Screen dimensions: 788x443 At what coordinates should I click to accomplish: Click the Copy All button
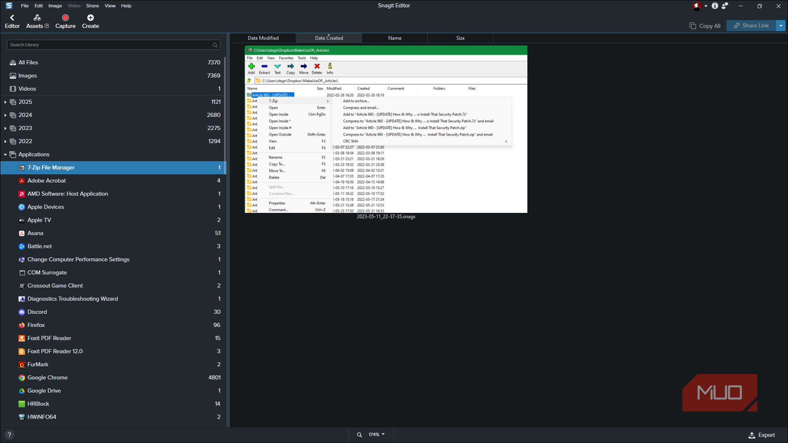pyautogui.click(x=705, y=26)
